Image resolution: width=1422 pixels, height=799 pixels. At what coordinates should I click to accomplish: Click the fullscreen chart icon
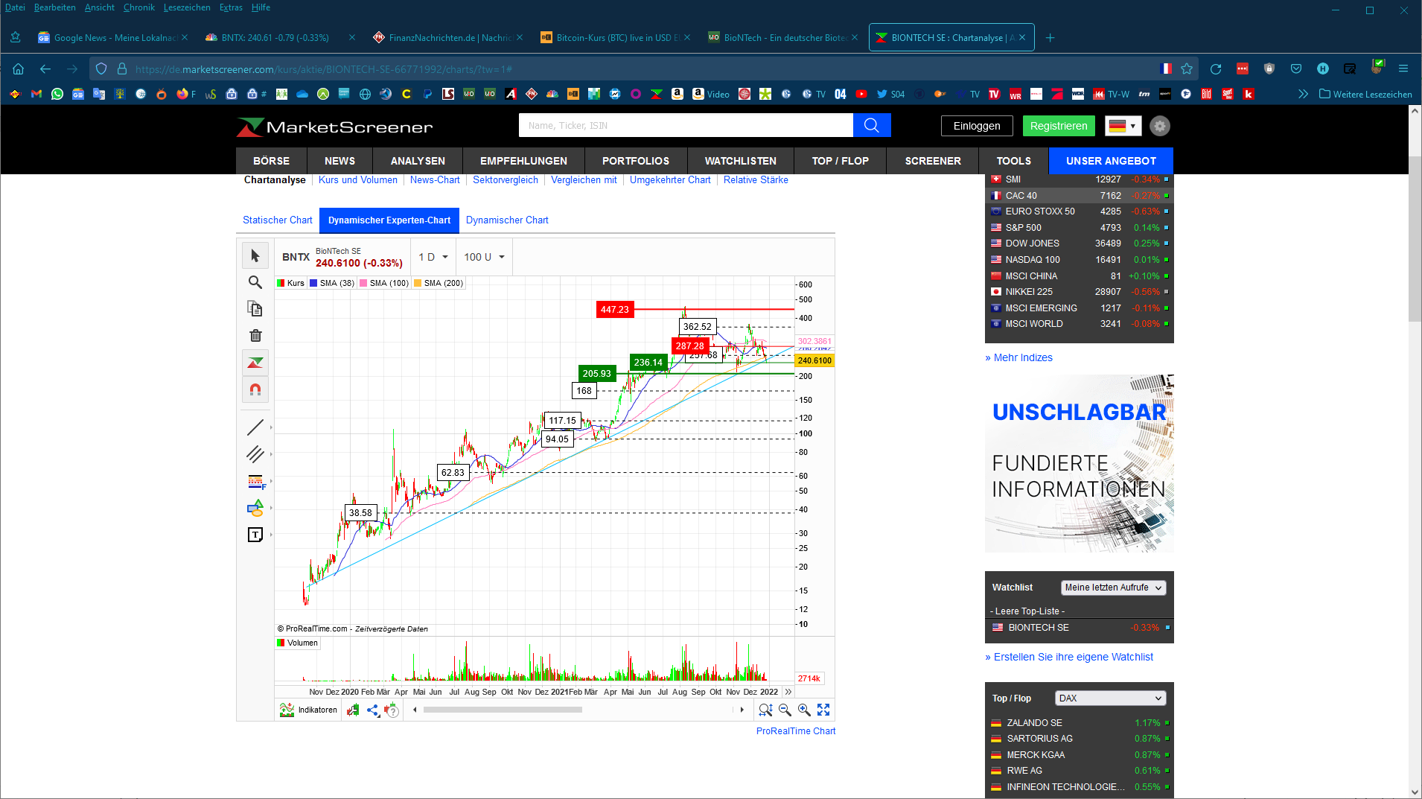pos(823,710)
